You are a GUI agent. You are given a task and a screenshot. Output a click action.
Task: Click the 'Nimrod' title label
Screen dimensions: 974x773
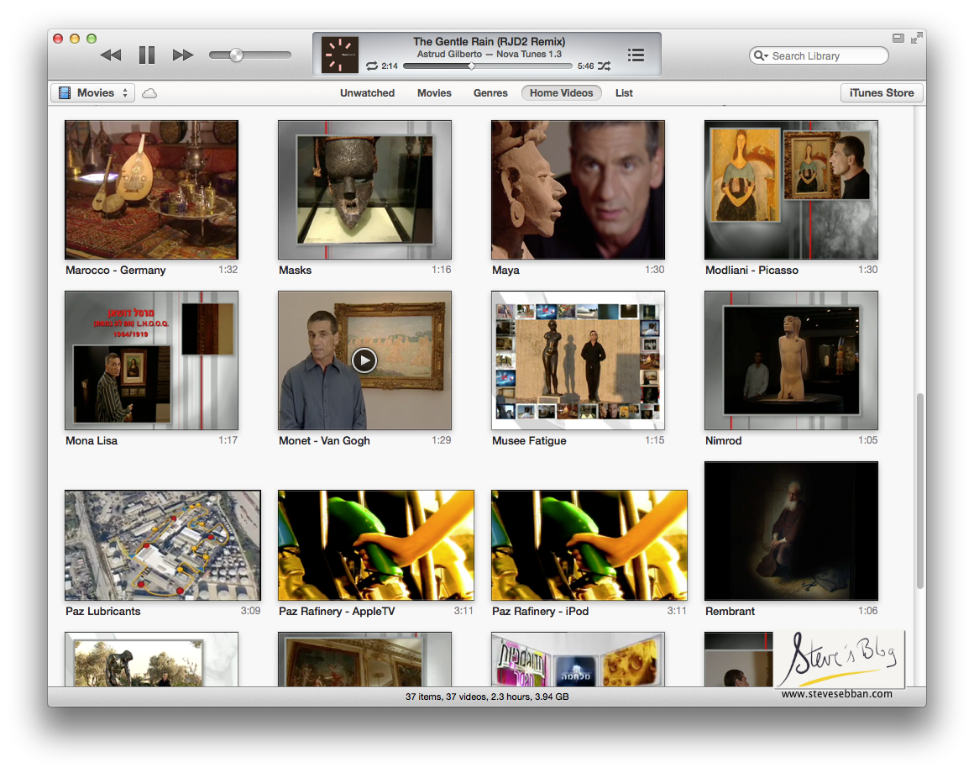coord(723,440)
